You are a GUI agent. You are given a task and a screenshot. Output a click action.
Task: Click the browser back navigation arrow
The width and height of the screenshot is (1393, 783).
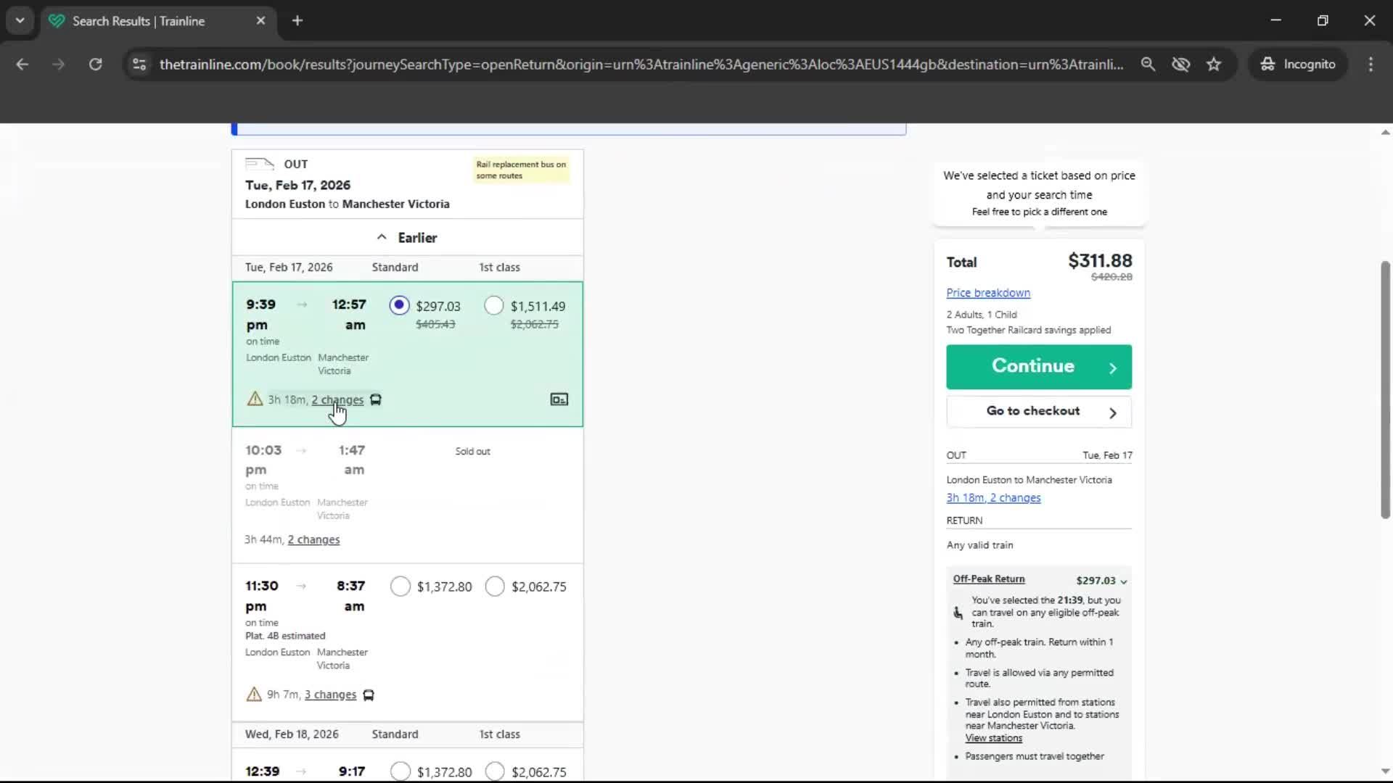(22, 64)
